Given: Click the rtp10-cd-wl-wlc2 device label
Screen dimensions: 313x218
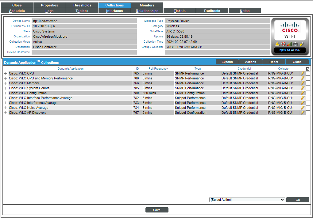Looking at the screenshot, I should (x=290, y=49).
